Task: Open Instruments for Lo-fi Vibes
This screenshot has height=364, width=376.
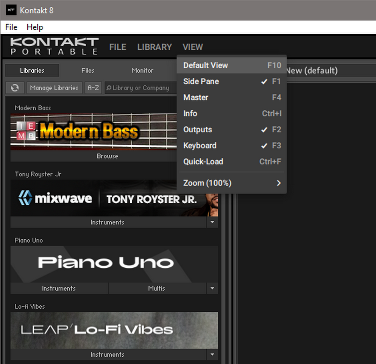Action: (x=108, y=355)
